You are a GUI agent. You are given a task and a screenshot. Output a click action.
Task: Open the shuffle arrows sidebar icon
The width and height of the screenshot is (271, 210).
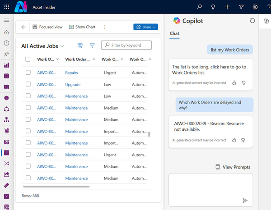coord(7,164)
